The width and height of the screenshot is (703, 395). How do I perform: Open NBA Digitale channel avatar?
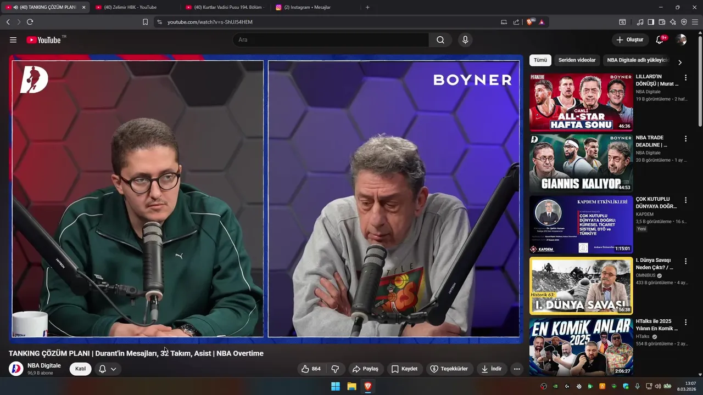pos(16,369)
